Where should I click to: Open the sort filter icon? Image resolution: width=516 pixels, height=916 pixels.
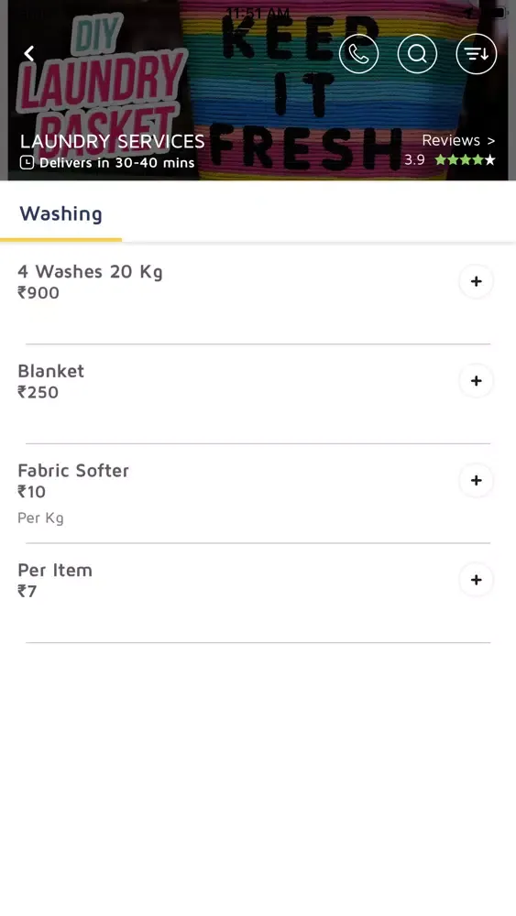[477, 54]
